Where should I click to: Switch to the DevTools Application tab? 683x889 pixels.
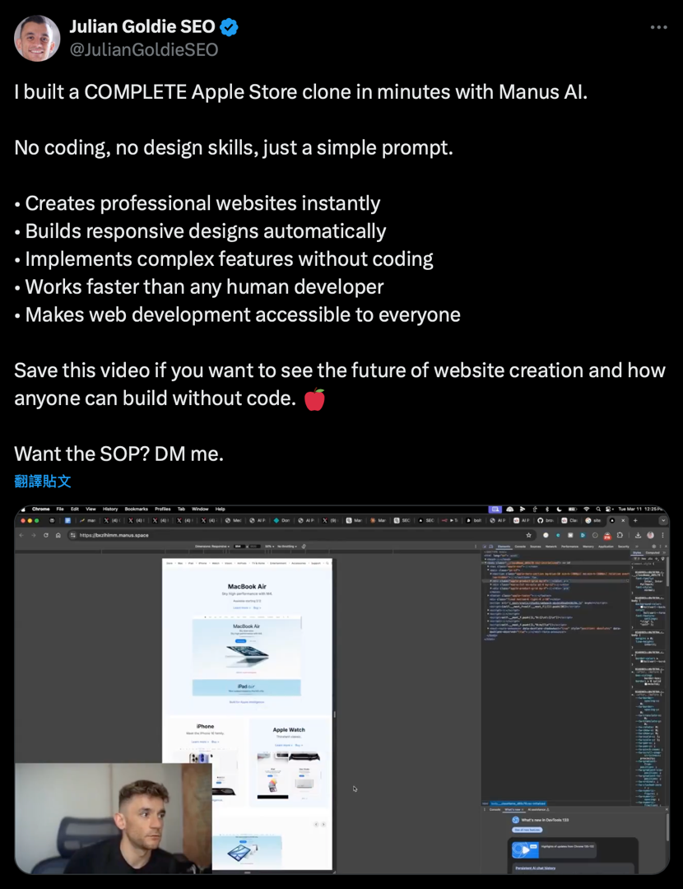tap(606, 547)
